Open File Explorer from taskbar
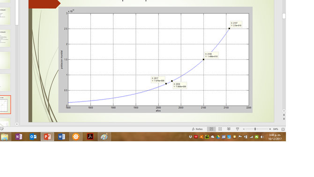Screen dimensions: 314x177 (x=4, y=137)
